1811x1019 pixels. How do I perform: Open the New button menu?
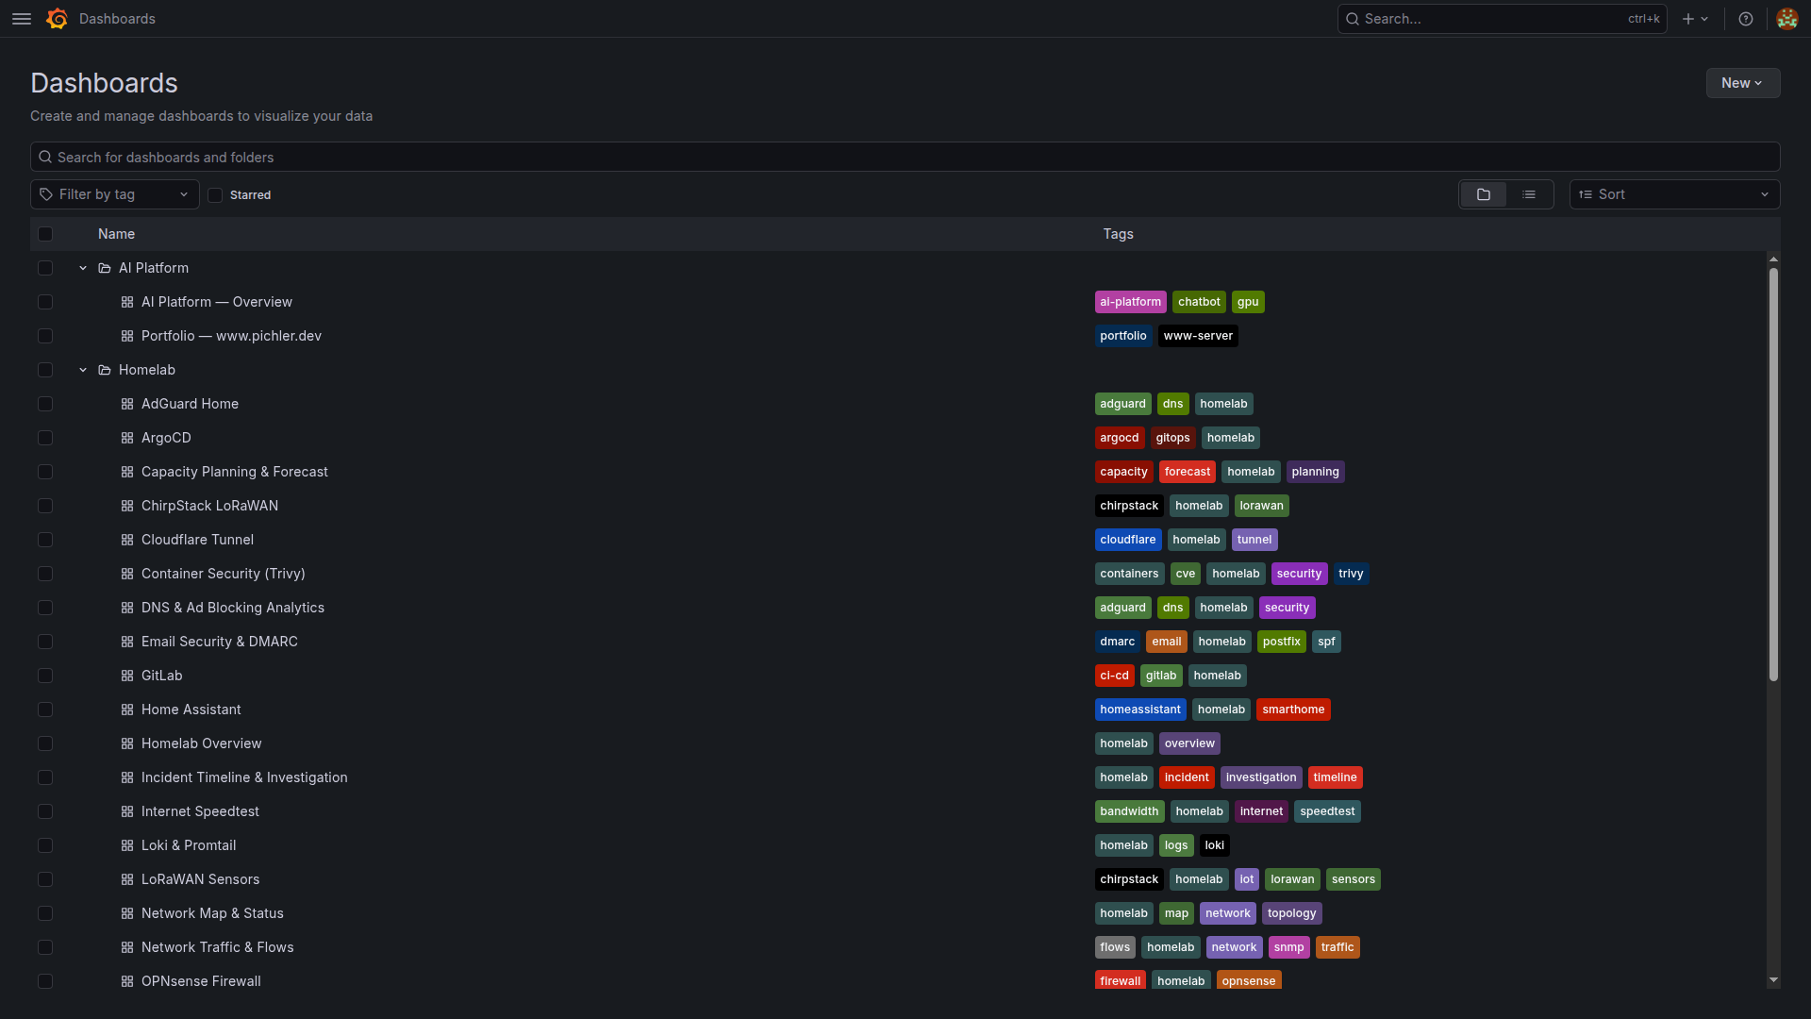pos(1741,83)
